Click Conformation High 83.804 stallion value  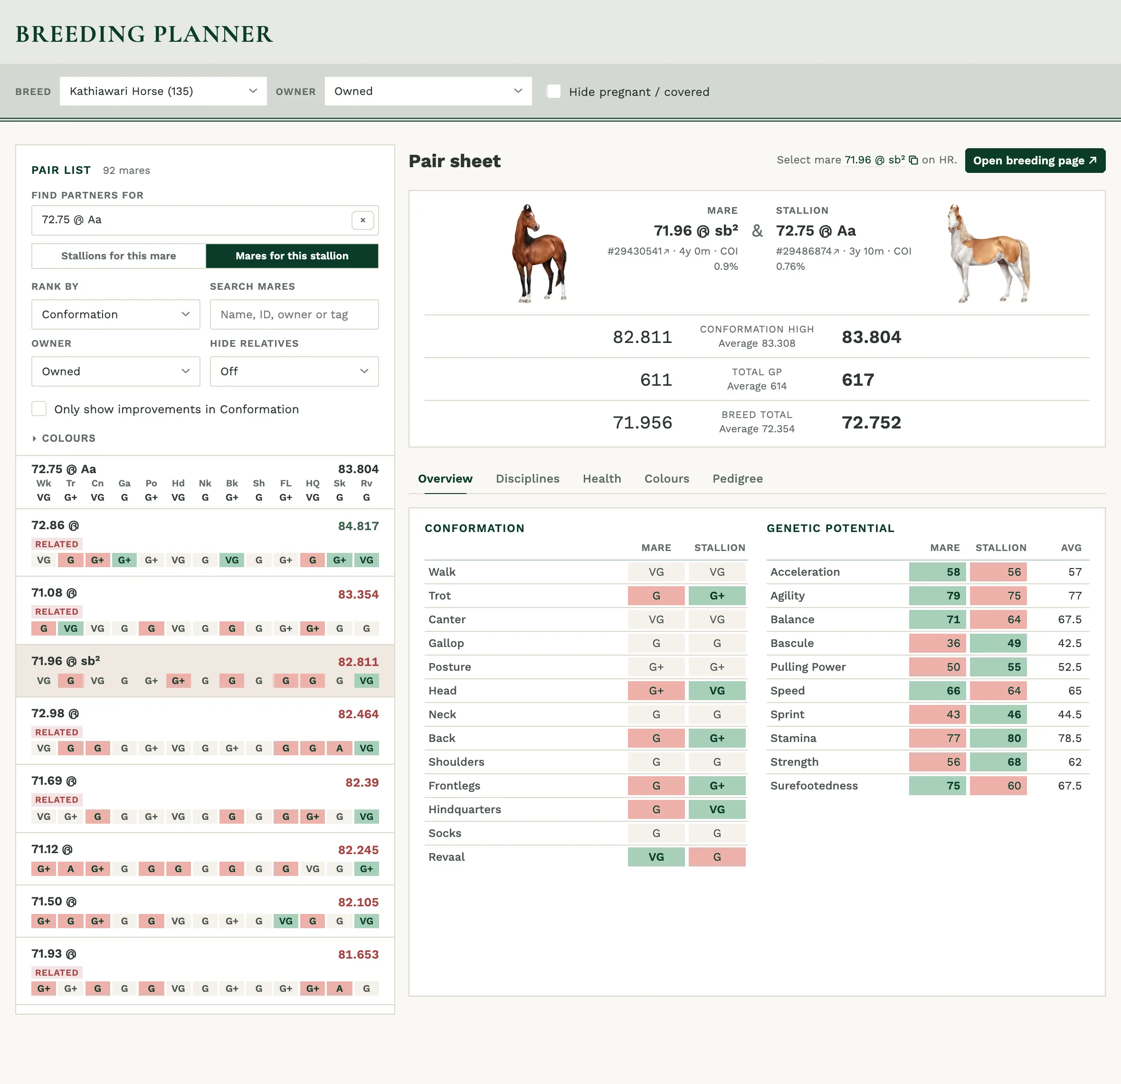point(871,337)
